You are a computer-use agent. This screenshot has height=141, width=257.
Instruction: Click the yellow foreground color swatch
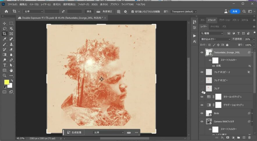click(7, 82)
